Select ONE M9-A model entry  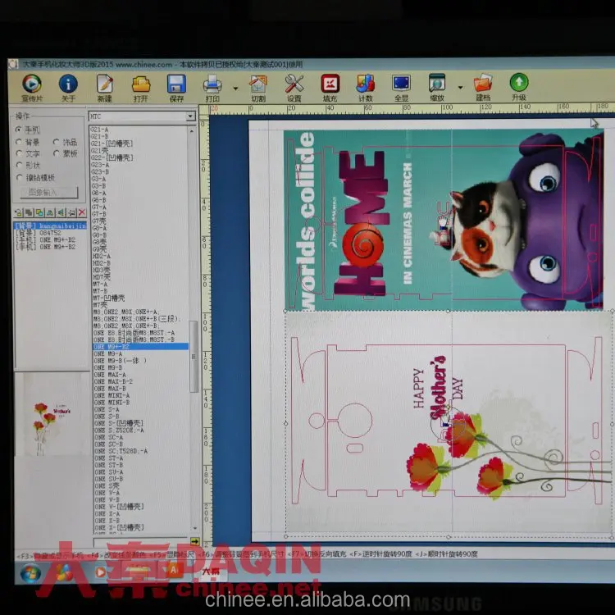click(x=108, y=353)
